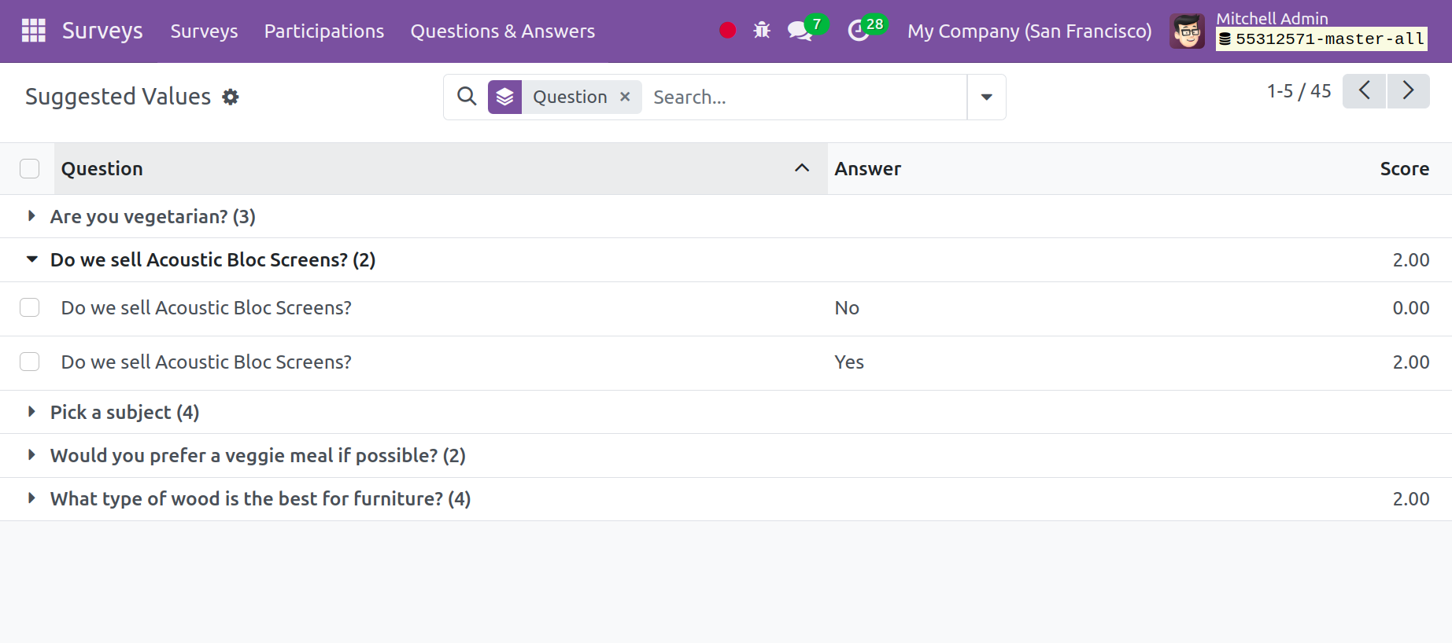The image size is (1452, 643).
Task: Check the row with answer No
Action: [x=30, y=308]
